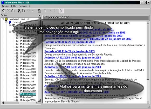Screen dimensions: 151x109
Task: Select tree item 1ª dec/ago/99
Action: coord(27,66)
